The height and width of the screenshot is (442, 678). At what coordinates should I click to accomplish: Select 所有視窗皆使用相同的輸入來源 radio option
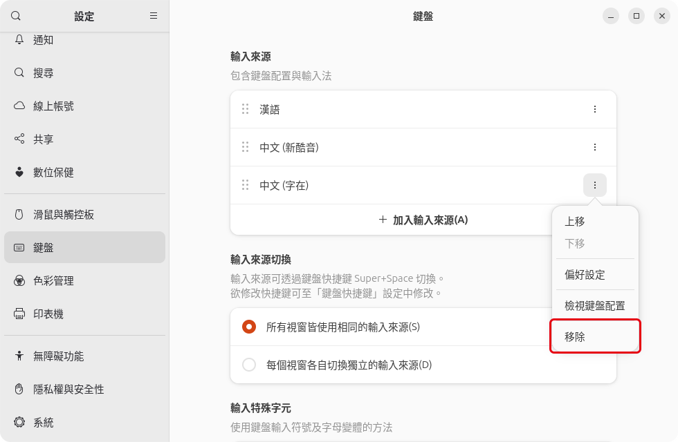pyautogui.click(x=249, y=327)
